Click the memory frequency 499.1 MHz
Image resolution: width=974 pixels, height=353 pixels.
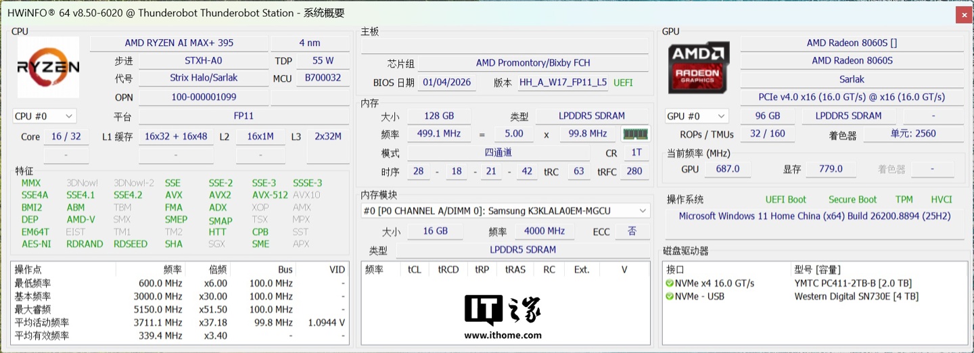click(439, 134)
